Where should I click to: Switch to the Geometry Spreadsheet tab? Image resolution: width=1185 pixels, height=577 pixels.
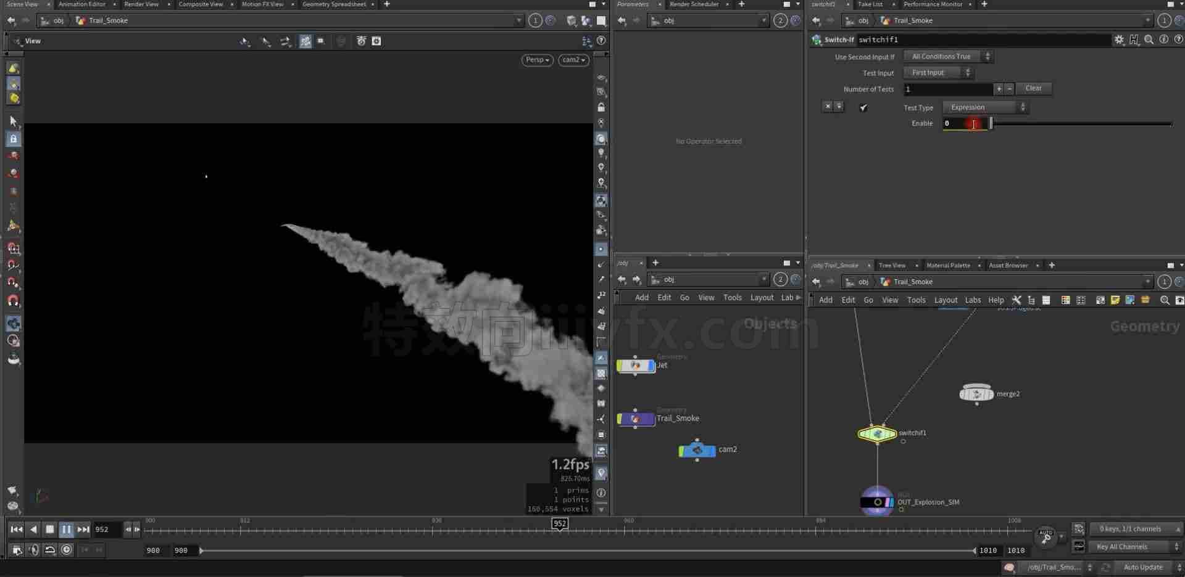click(334, 4)
